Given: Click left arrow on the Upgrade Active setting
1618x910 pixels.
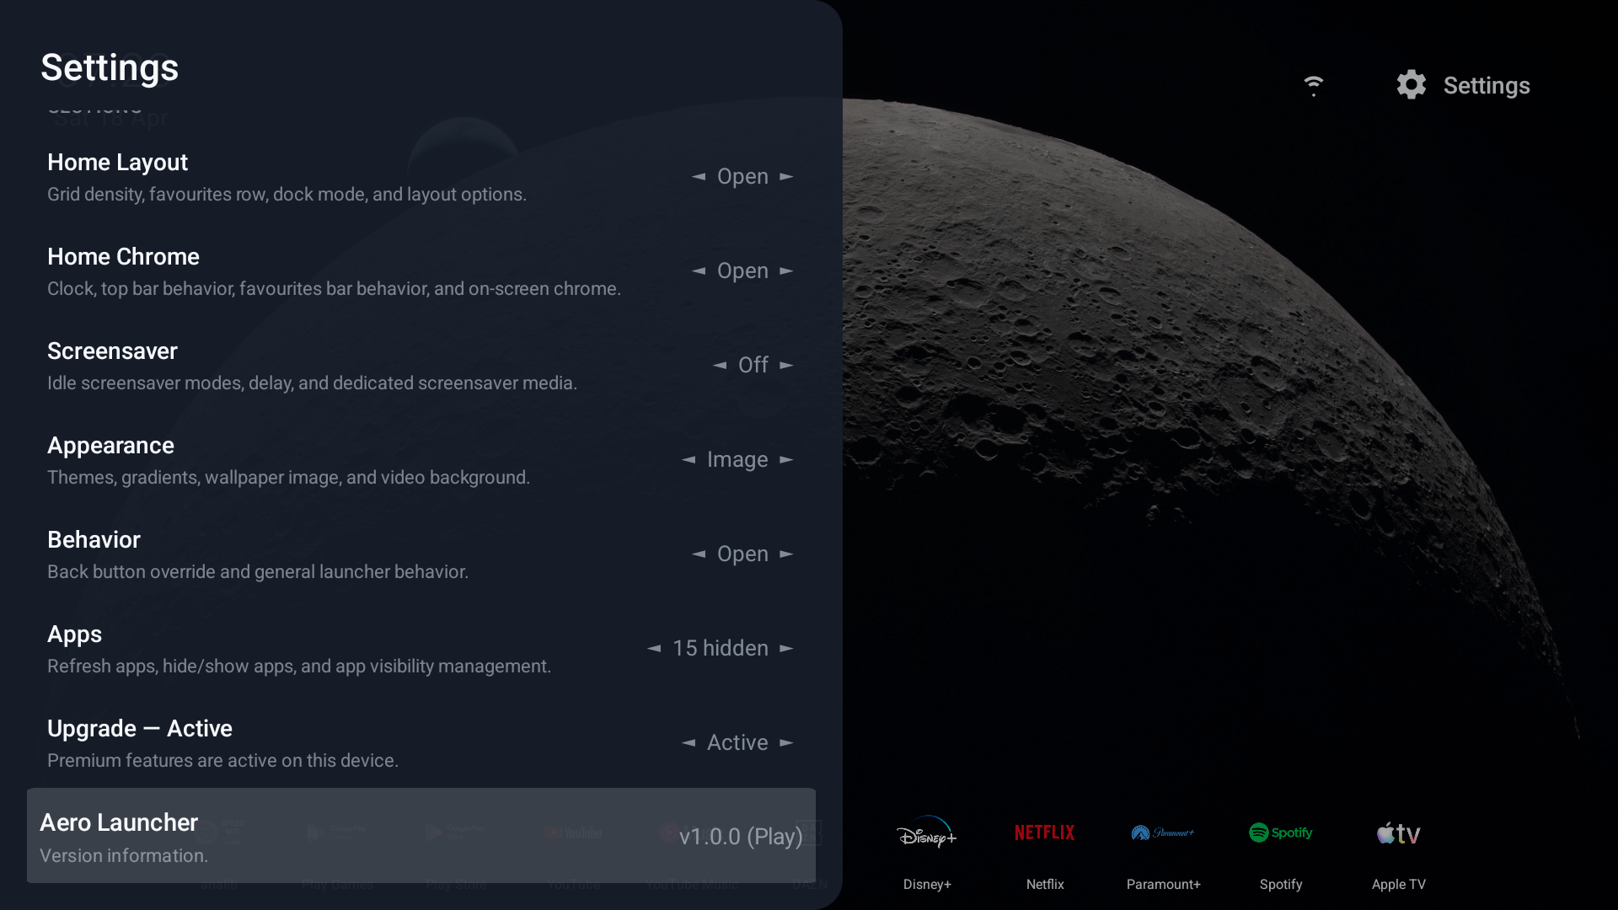Looking at the screenshot, I should (x=687, y=742).
